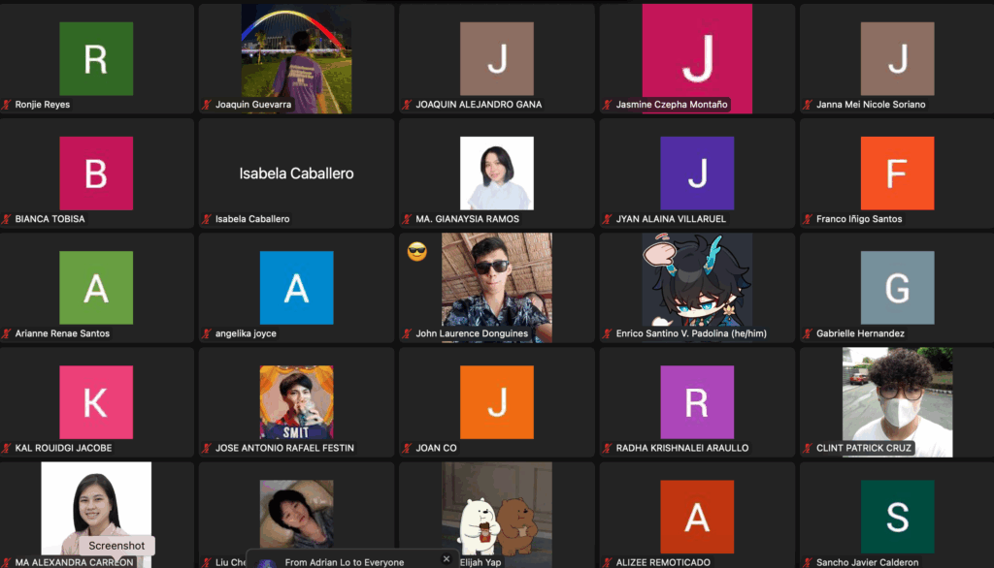Click the muted microphone icon beside Ronjie Reyes
Image resolution: width=994 pixels, height=568 pixels.
pos(7,105)
